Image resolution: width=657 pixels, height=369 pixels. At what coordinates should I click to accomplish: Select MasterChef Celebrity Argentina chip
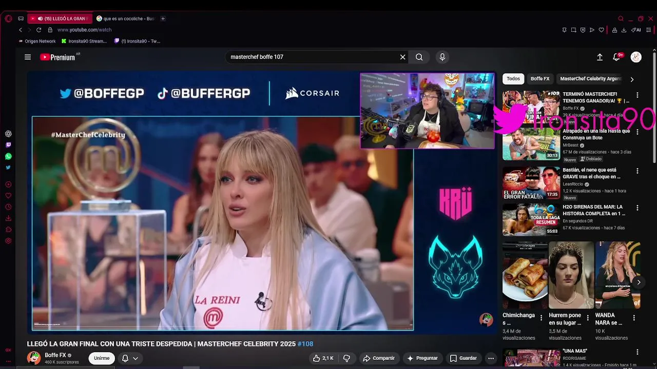click(x=590, y=79)
